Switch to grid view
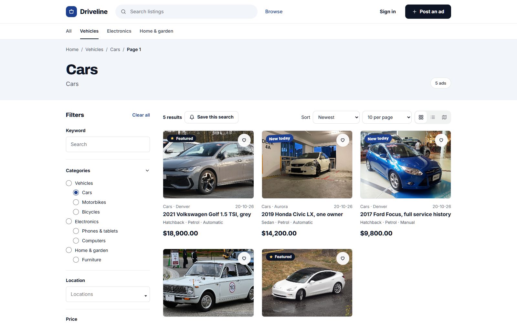This screenshot has height=323, width=517. point(421,117)
